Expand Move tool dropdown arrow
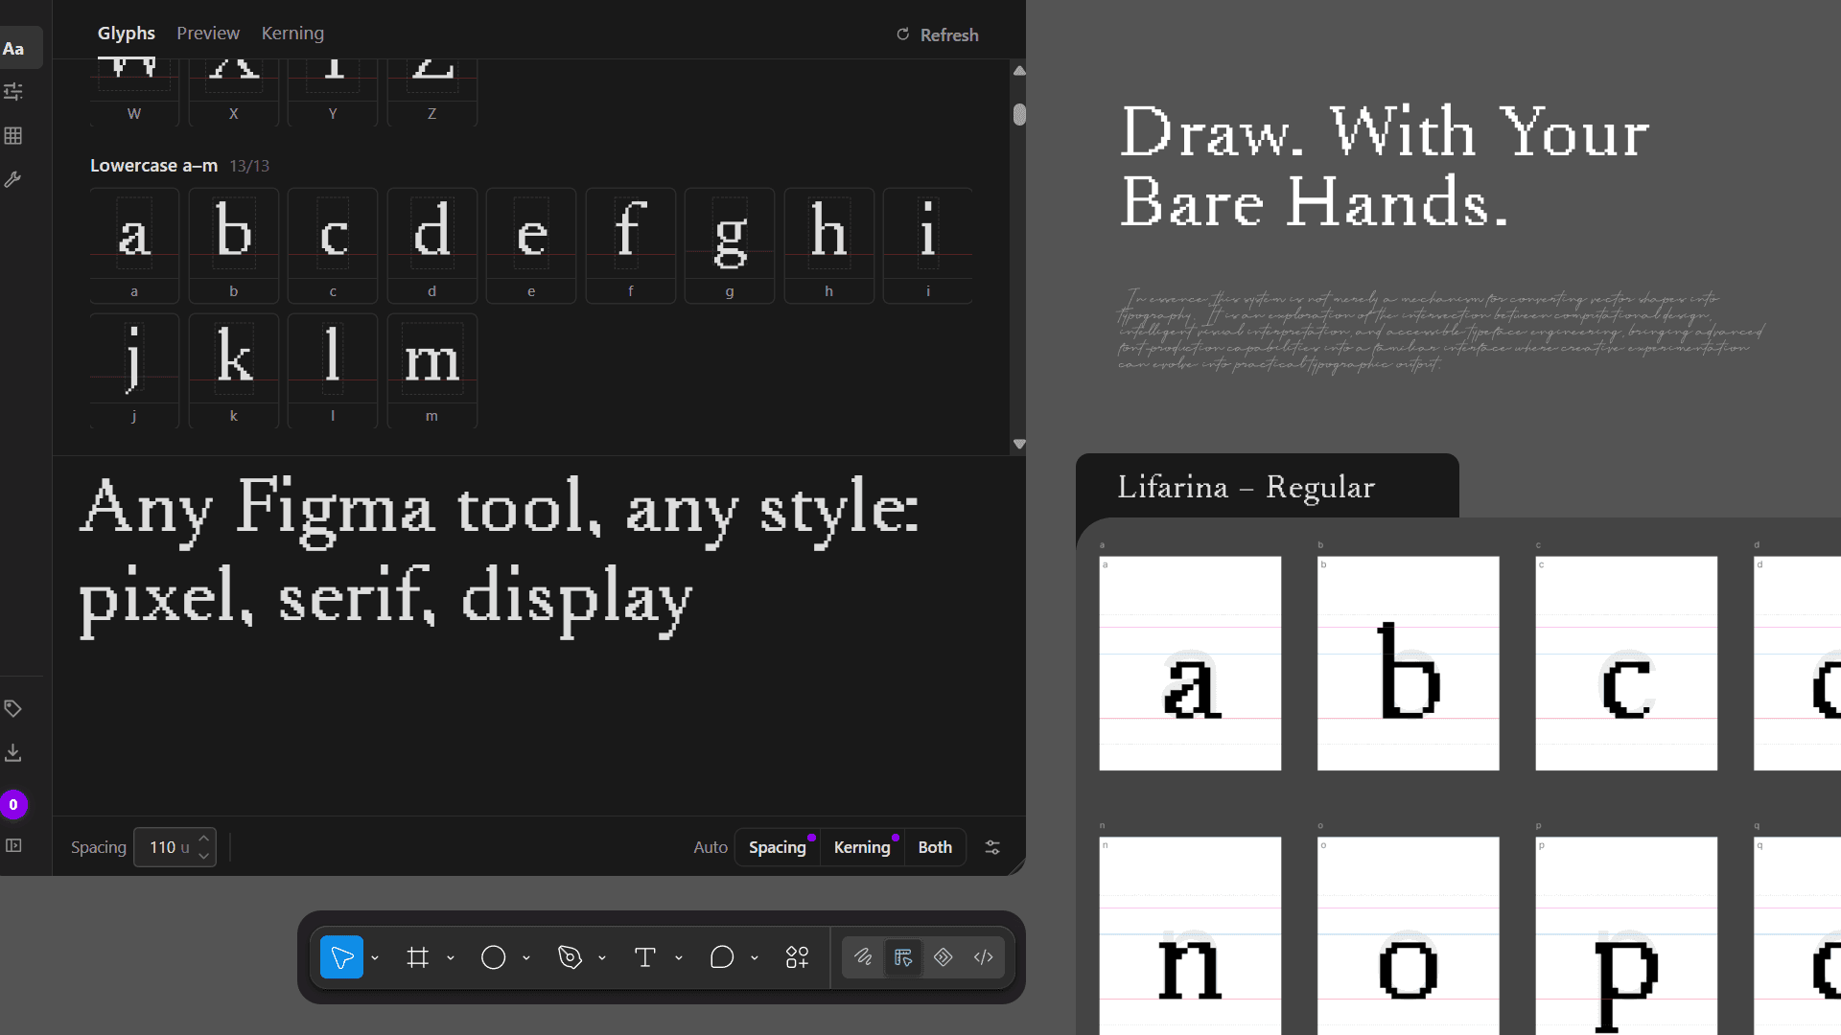This screenshot has height=1035, width=1841. click(x=375, y=958)
